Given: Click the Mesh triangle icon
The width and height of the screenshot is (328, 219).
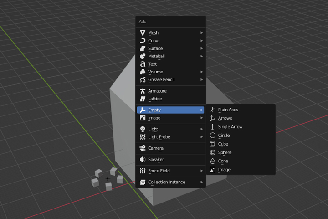Looking at the screenshot, I should [143, 33].
